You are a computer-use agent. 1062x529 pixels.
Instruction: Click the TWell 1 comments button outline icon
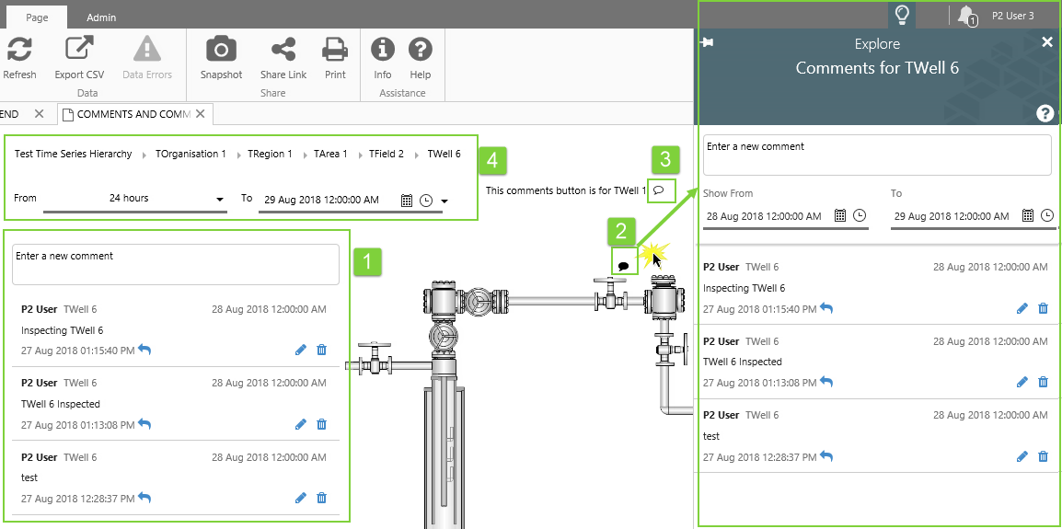click(x=659, y=190)
